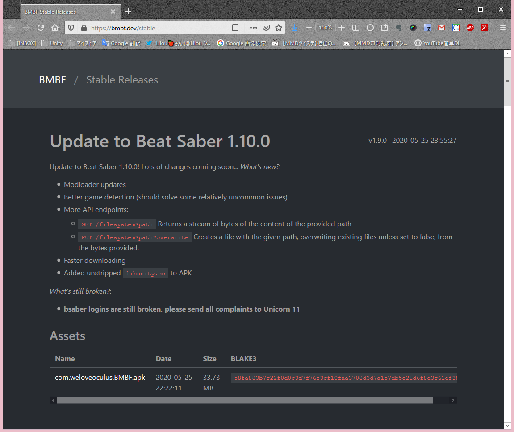Click the BLAKE3 hash value

pyautogui.click(x=344, y=378)
